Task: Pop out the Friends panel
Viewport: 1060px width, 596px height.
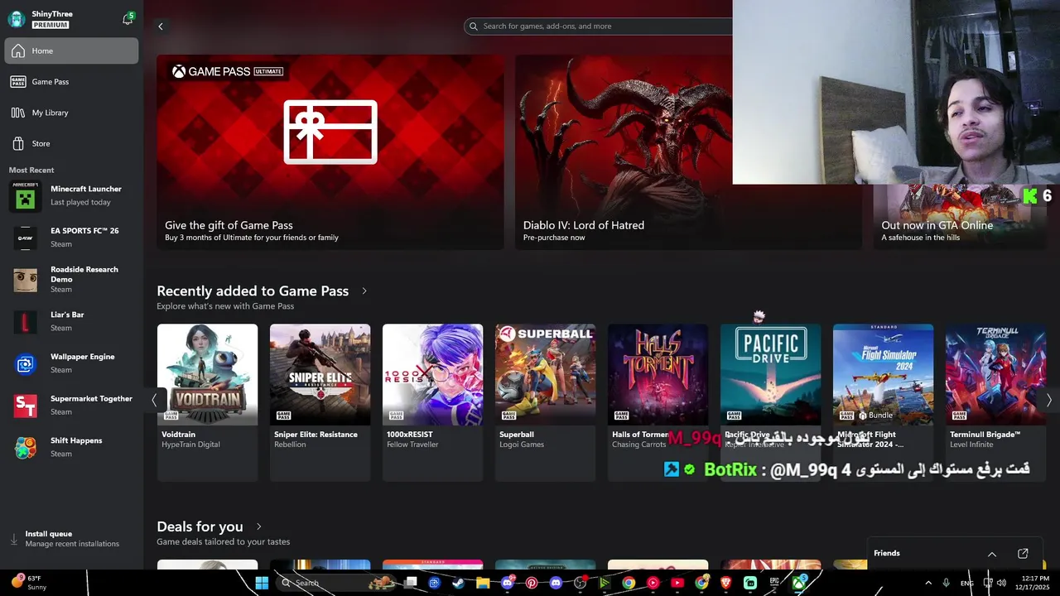Action: 1023,553
